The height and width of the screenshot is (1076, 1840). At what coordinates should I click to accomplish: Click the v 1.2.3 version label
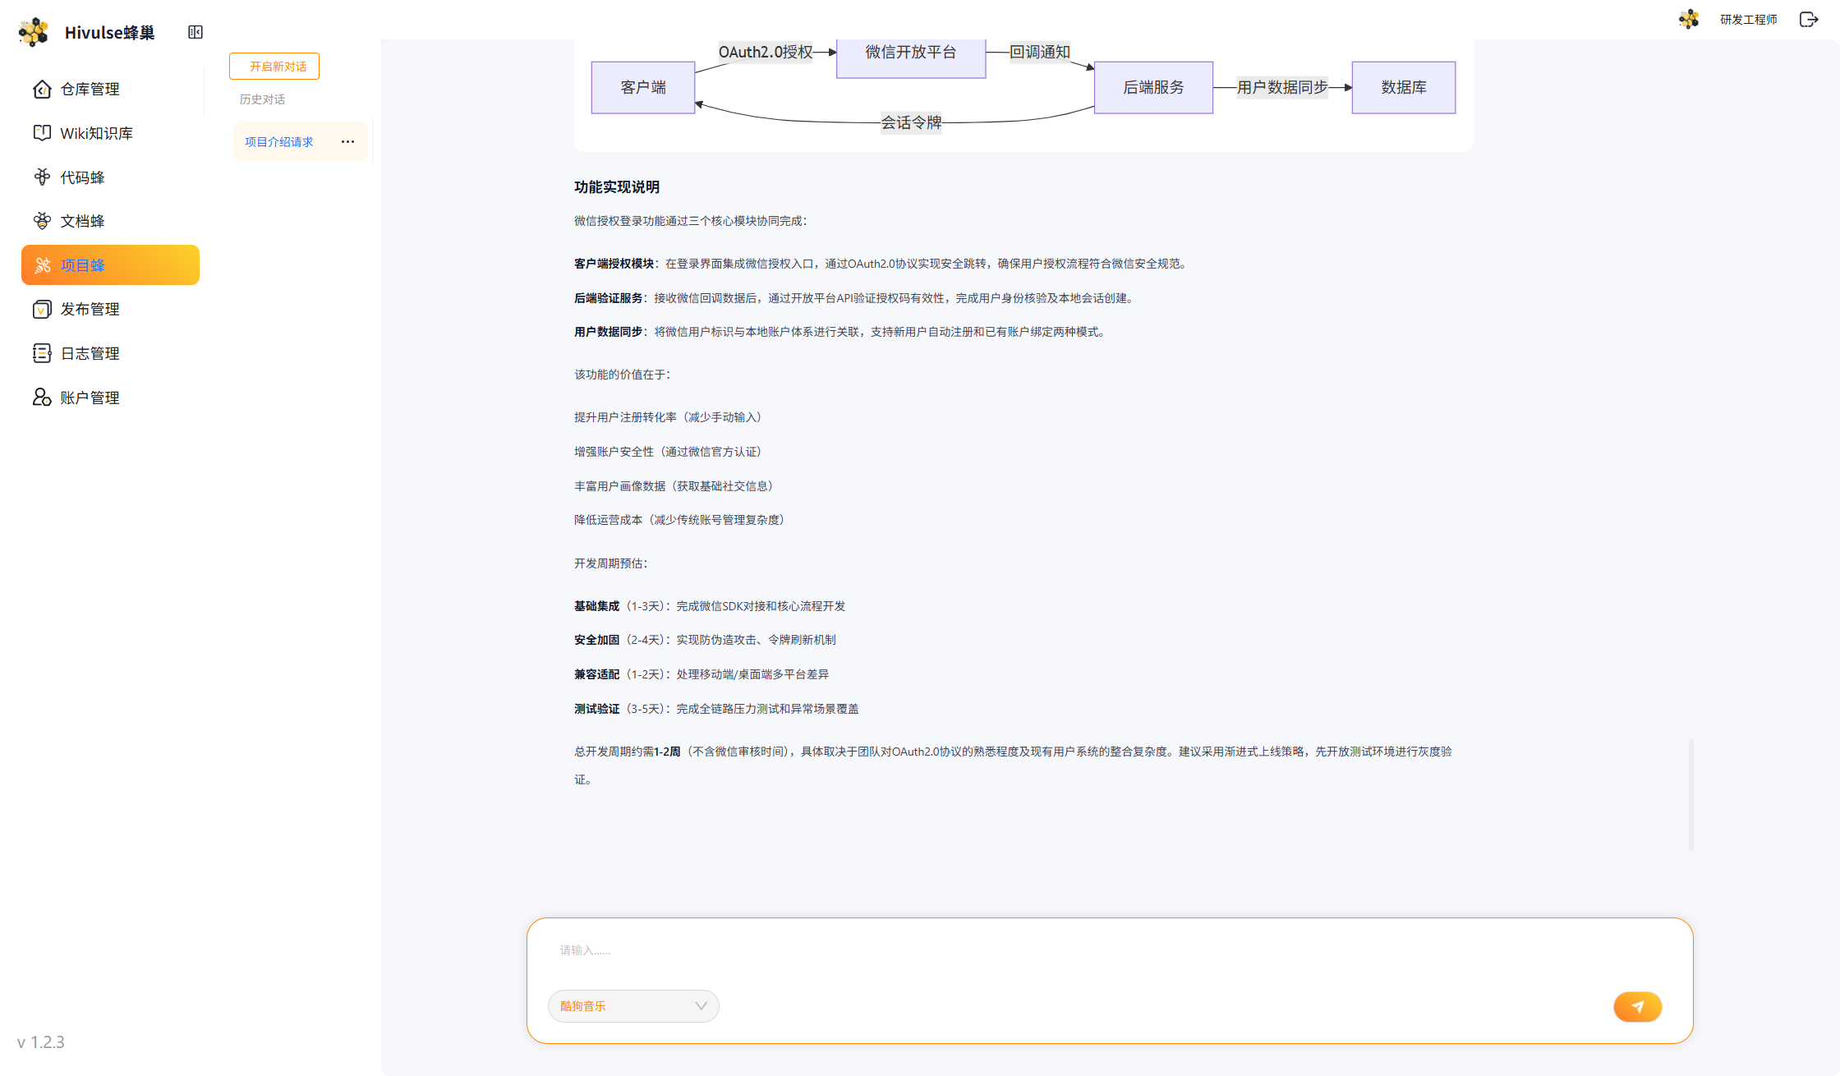tap(41, 1042)
